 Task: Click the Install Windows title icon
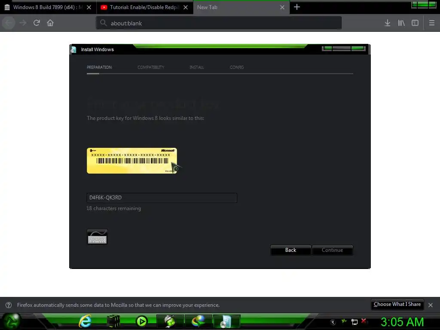[73, 50]
